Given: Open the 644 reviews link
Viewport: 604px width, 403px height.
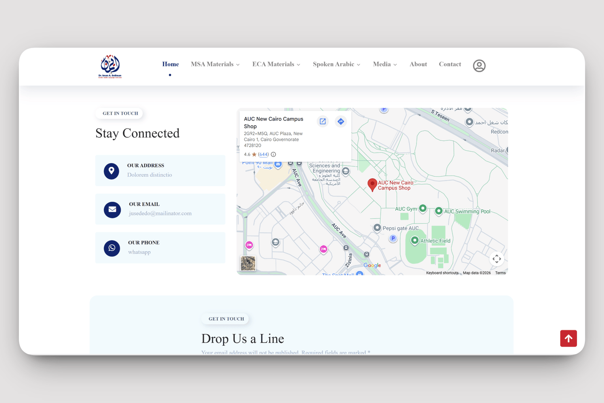Looking at the screenshot, I should [x=263, y=154].
